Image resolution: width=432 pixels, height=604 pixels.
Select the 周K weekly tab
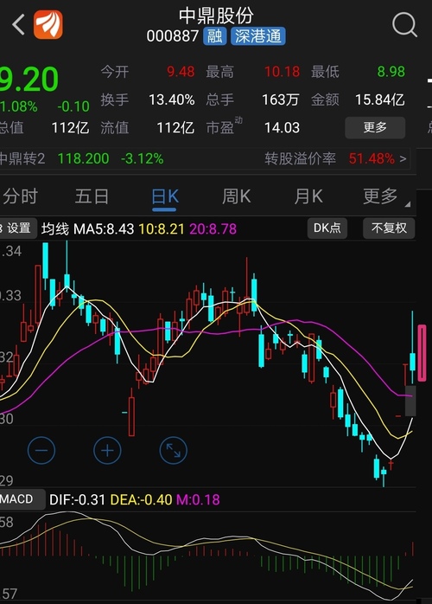236,196
